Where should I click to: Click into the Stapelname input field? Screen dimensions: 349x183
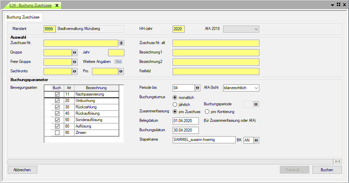tap(204, 140)
